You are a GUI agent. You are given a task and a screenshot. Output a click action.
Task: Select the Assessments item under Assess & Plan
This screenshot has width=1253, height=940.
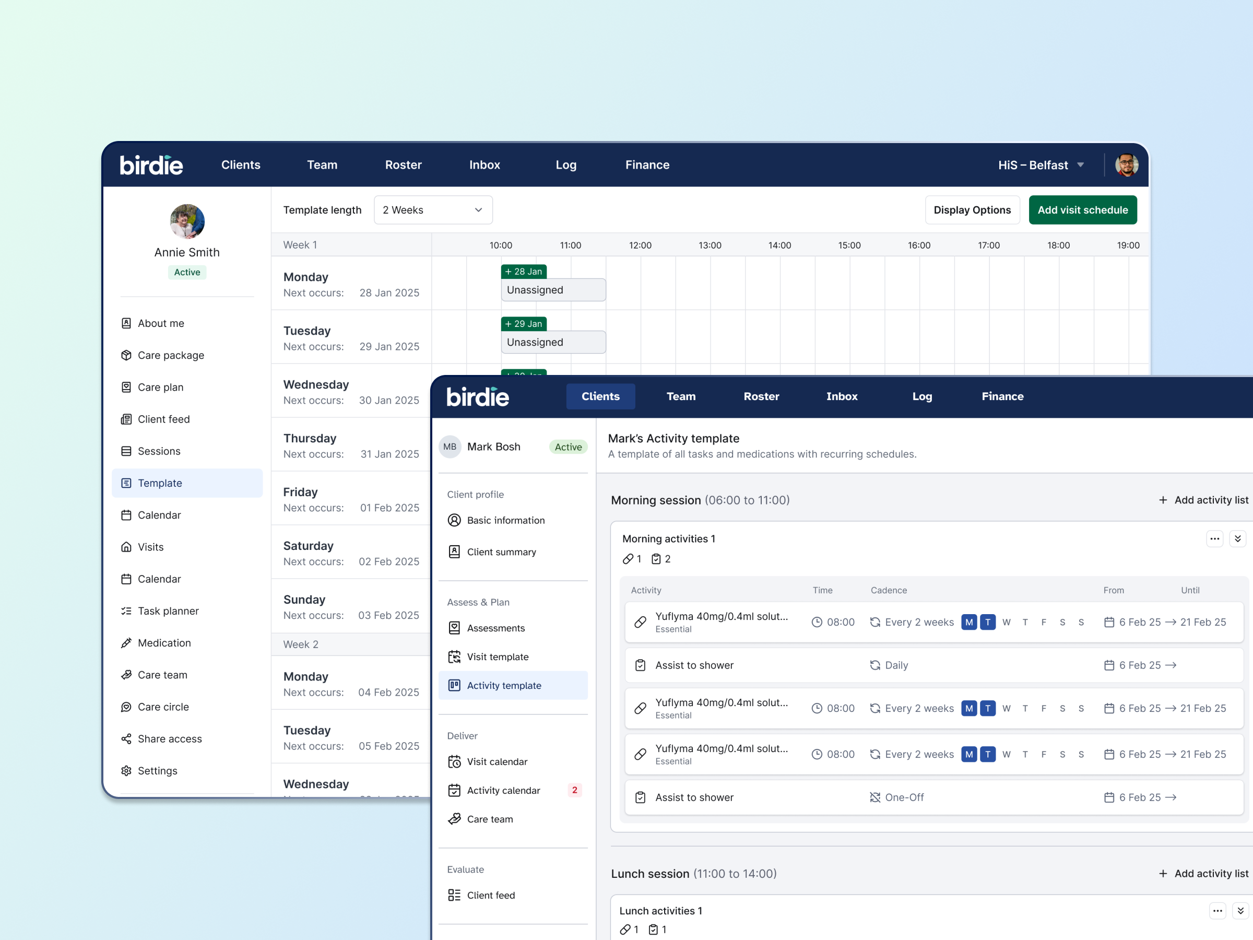pyautogui.click(x=495, y=628)
